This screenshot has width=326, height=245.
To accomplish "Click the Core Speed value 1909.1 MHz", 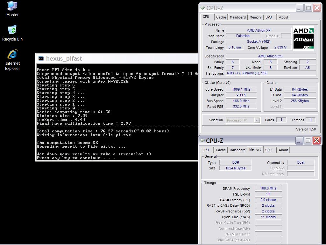I will click(x=241, y=89).
